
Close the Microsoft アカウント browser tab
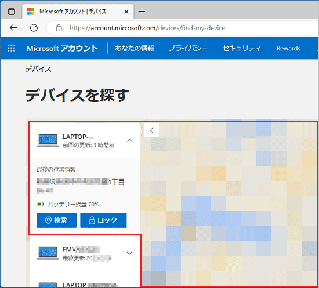point(126,12)
